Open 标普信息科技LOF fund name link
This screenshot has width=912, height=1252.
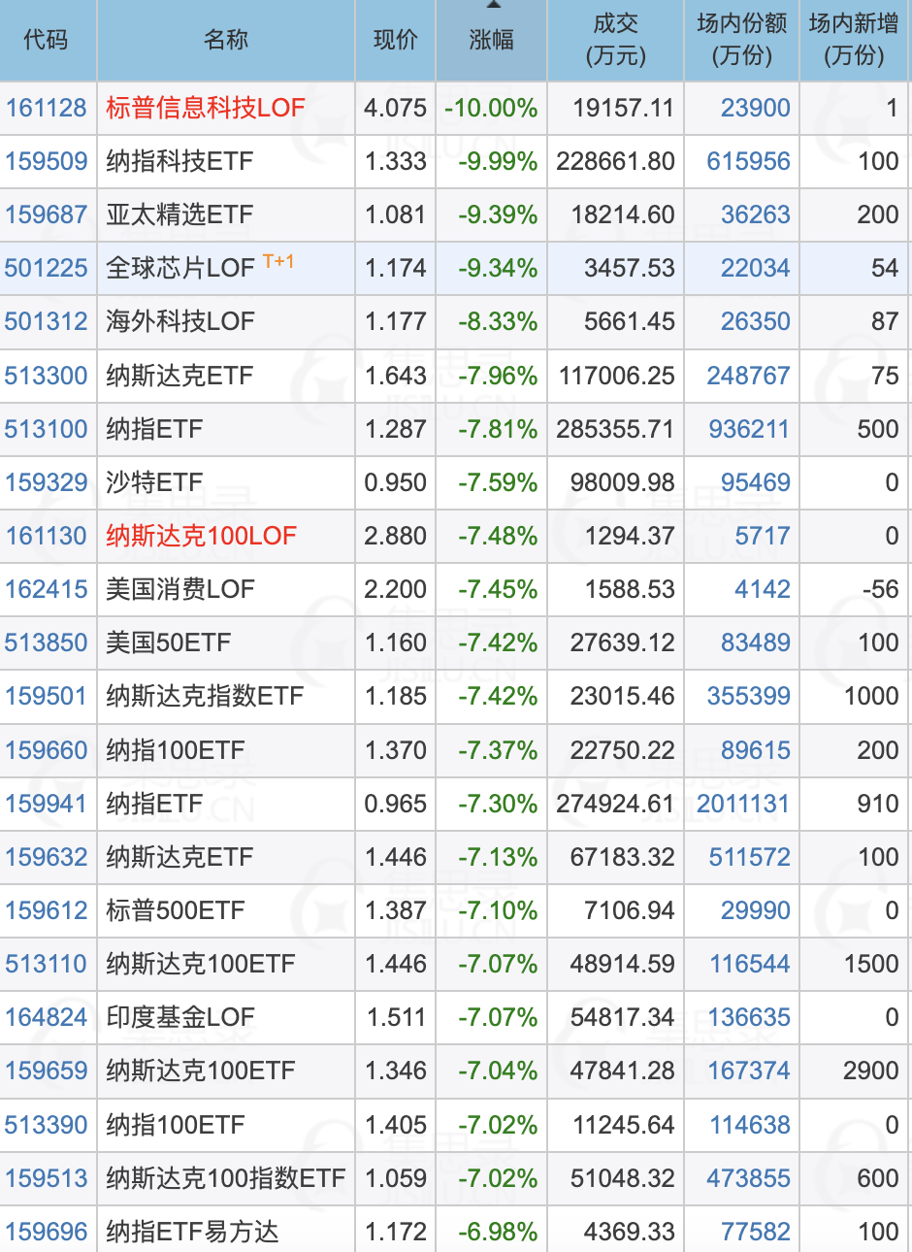(205, 108)
